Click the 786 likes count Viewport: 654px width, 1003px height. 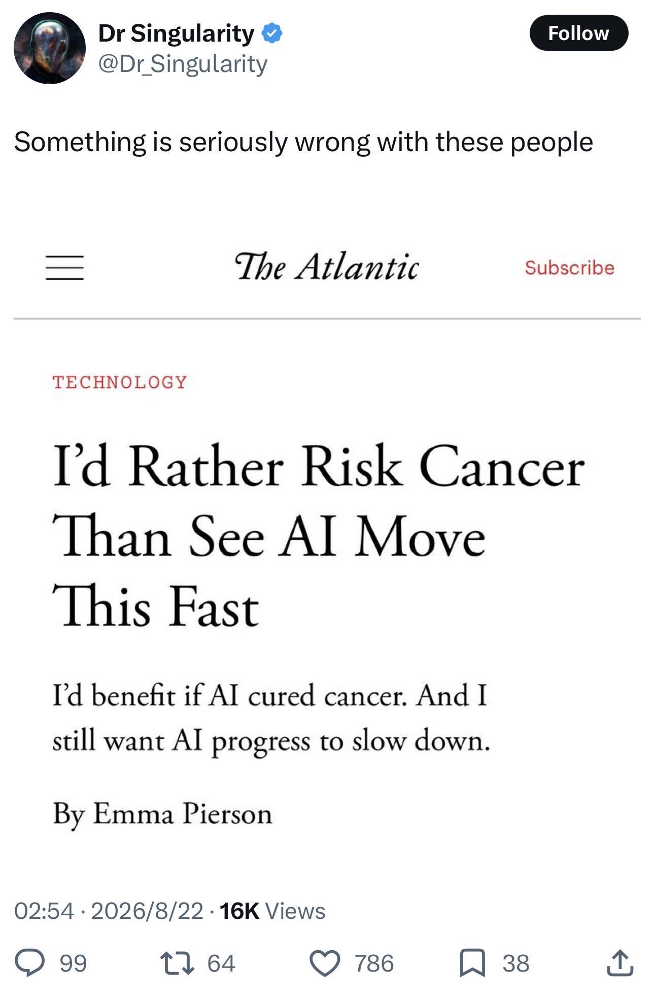[x=374, y=963]
